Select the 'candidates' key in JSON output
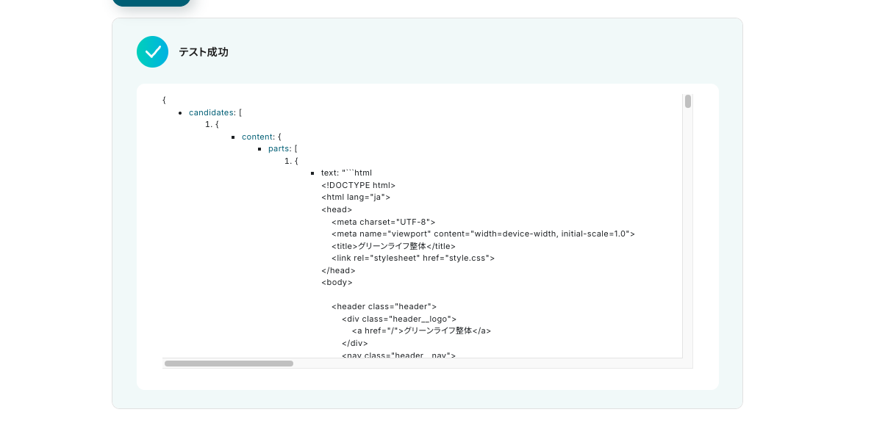 [211, 112]
